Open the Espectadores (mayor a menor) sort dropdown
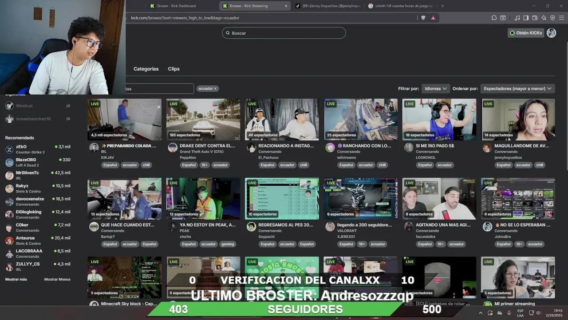This screenshot has width=568, height=320. pos(517,88)
